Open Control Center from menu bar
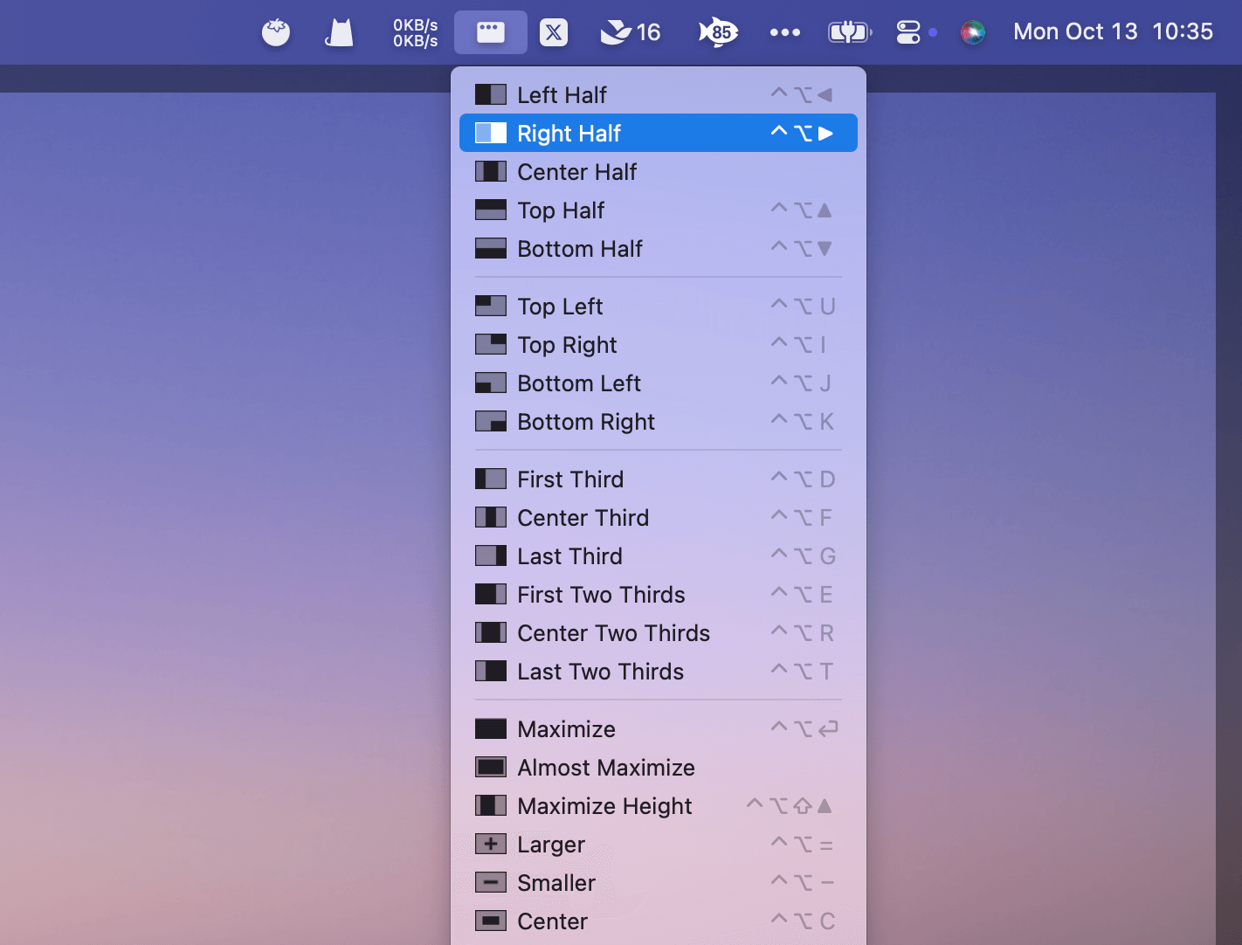1242x945 pixels. (908, 32)
